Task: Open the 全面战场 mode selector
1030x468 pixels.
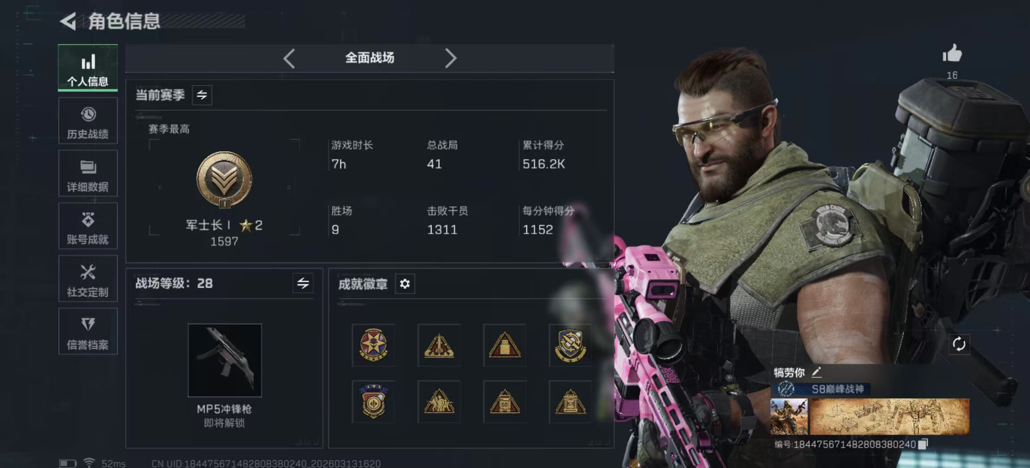Action: tap(370, 58)
